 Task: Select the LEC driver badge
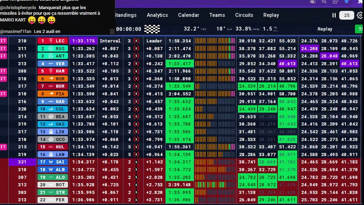click(53, 41)
